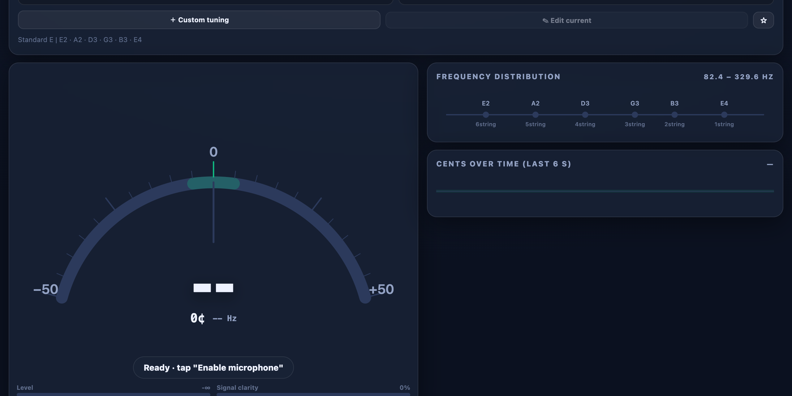Click the 0¢ cents readout

tap(197, 318)
